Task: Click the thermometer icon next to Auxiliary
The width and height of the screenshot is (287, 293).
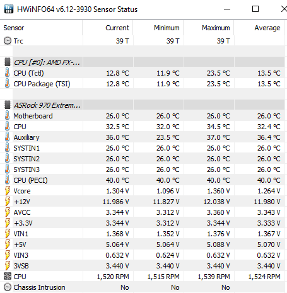Action: point(8,137)
